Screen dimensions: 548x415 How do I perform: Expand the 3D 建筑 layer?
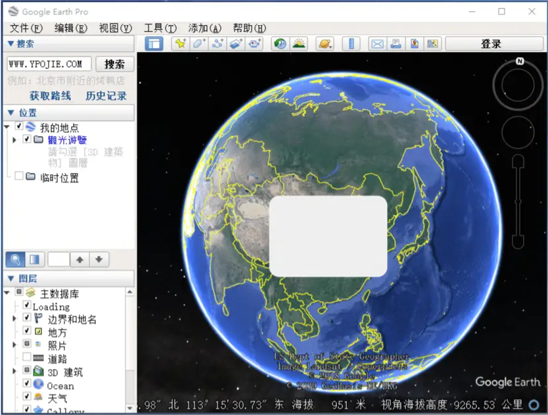tap(14, 371)
